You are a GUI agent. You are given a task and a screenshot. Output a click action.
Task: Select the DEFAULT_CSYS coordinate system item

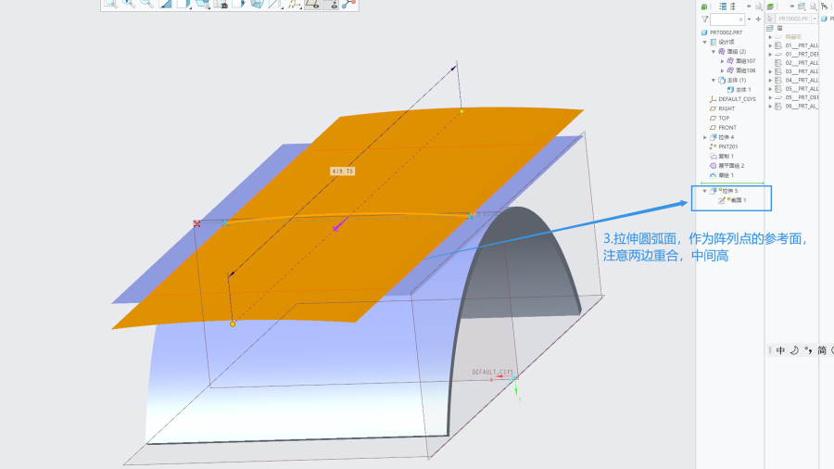click(737, 99)
